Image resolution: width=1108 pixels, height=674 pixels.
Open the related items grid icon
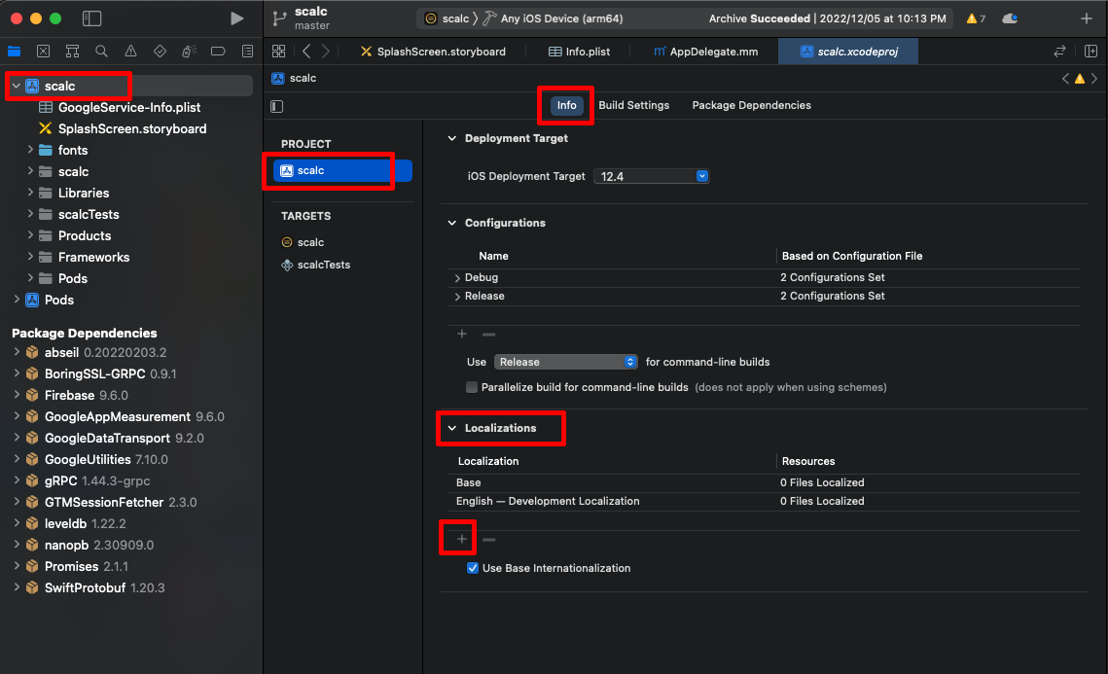point(278,51)
